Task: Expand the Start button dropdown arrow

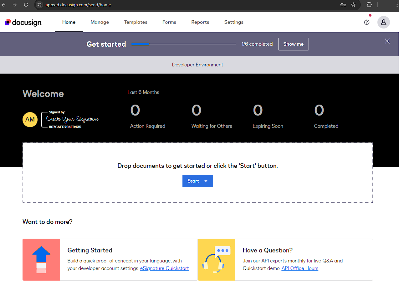Action: tap(206, 181)
